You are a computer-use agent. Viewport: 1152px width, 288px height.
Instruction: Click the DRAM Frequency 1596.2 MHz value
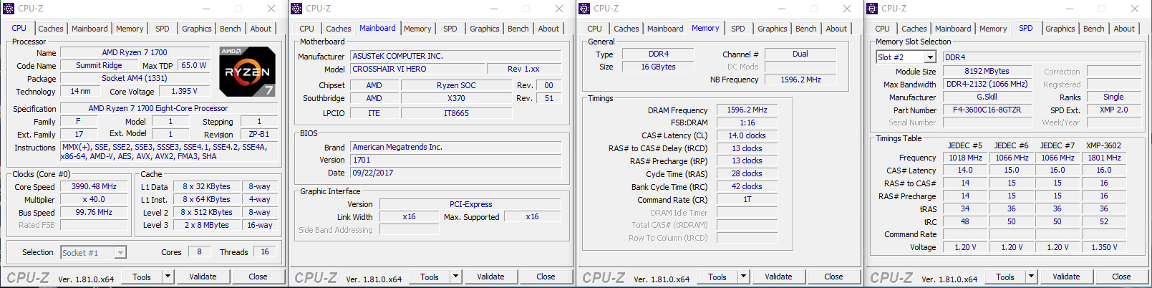(747, 110)
